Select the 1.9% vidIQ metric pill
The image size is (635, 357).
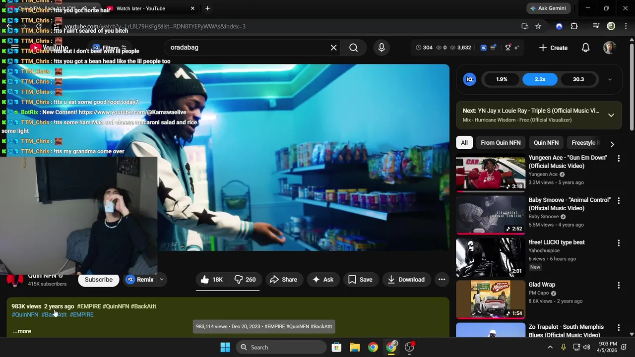pos(502,79)
